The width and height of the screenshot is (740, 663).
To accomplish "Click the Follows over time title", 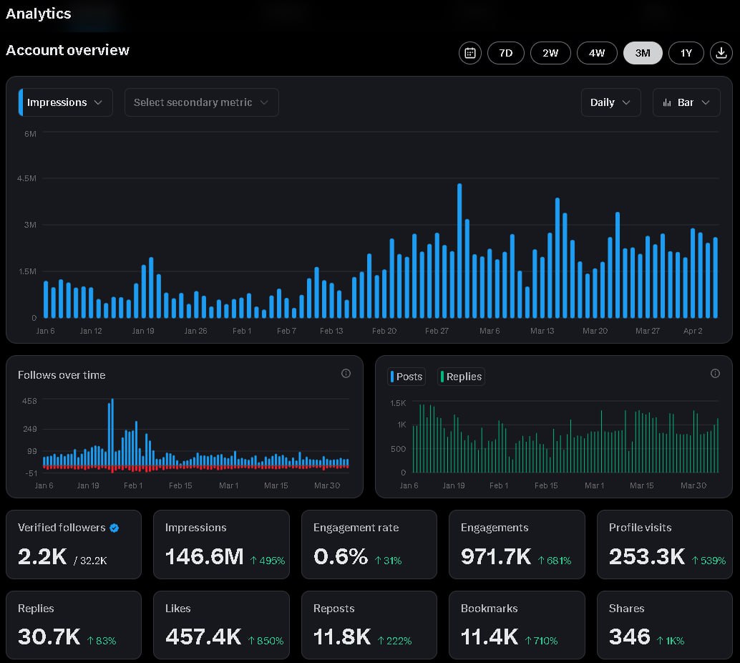I will [x=62, y=375].
